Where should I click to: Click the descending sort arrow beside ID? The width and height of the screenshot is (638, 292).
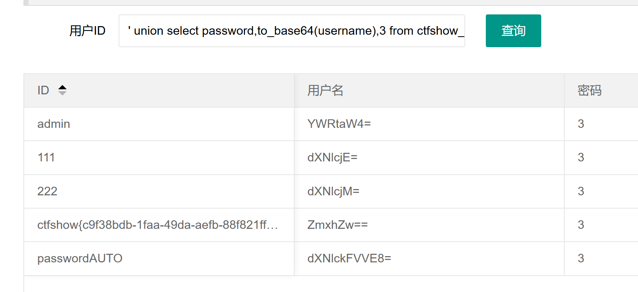click(62, 93)
